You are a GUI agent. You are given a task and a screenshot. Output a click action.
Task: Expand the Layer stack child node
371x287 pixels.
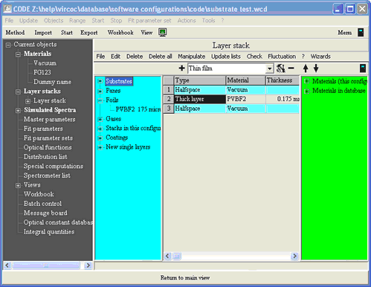(x=28, y=101)
